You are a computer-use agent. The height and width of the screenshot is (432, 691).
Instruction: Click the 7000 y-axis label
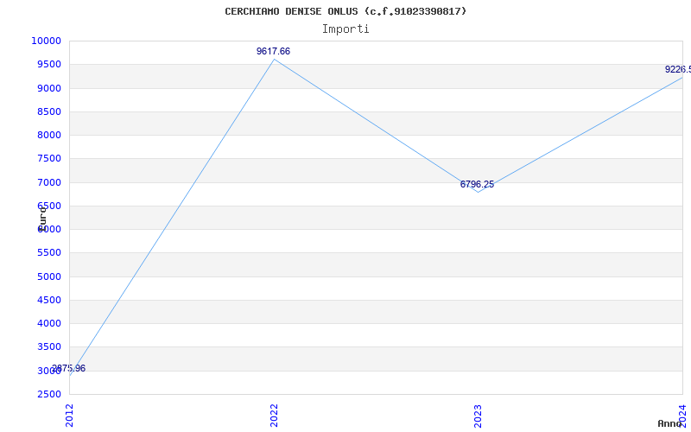(48, 182)
